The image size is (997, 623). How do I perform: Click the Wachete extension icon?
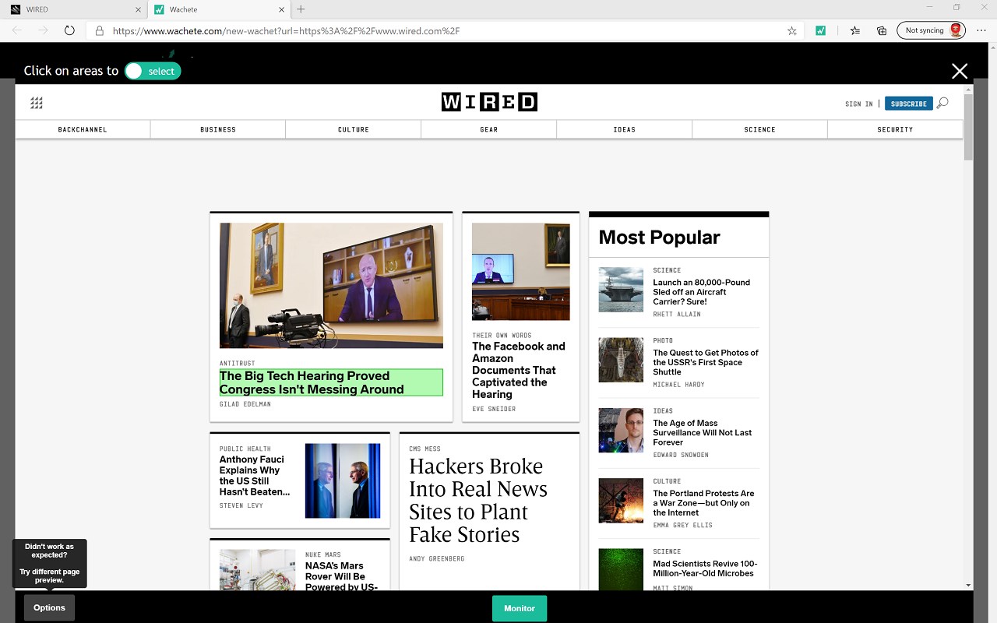click(x=820, y=30)
